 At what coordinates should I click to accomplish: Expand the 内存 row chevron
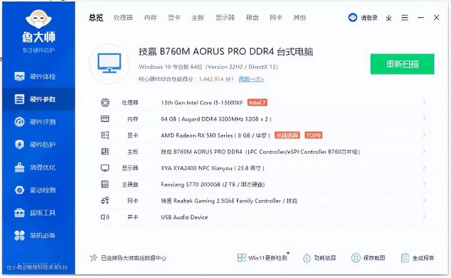point(424,119)
